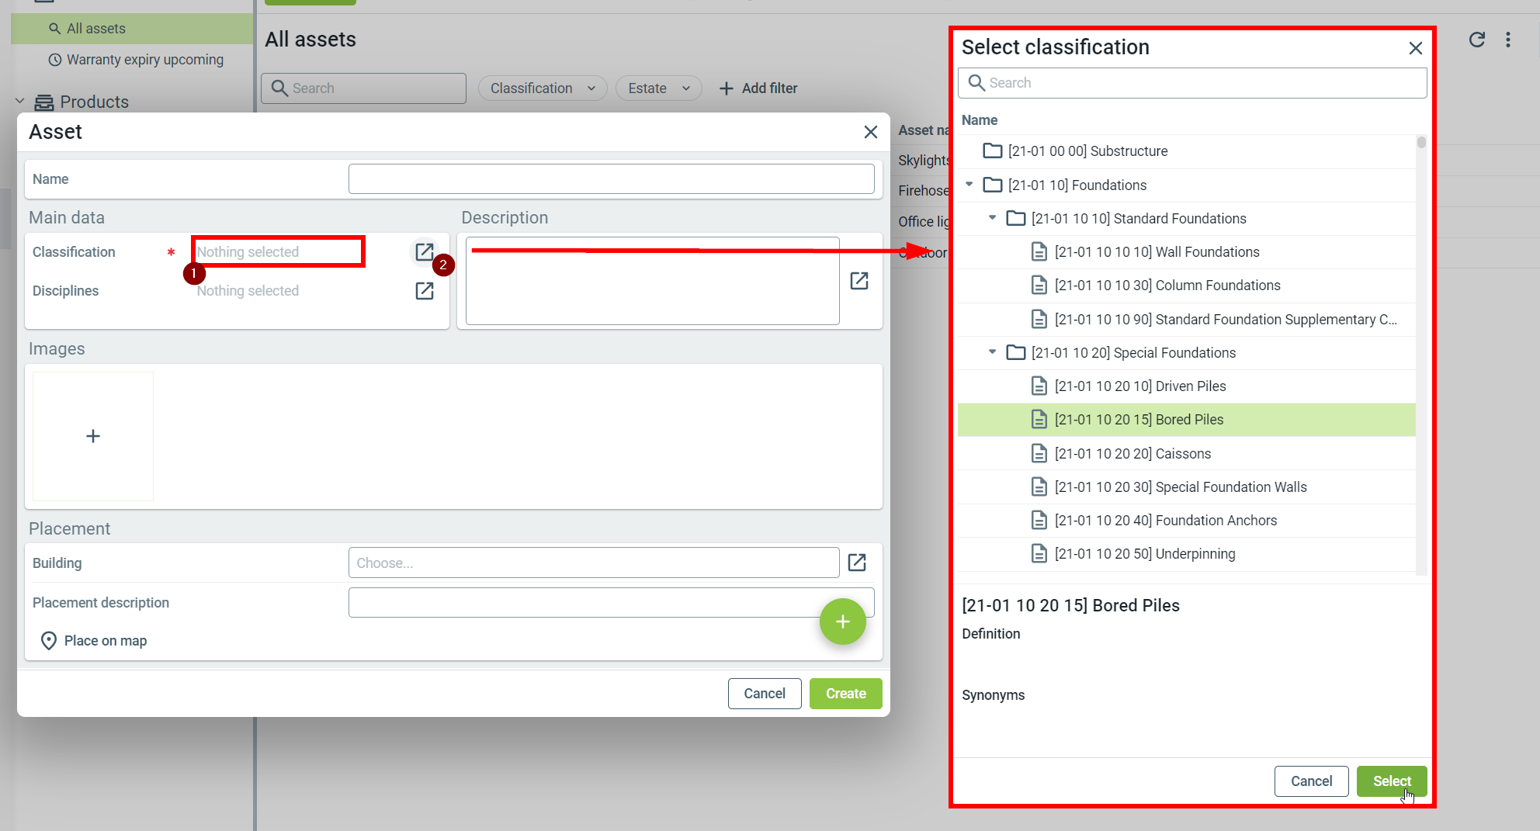The width and height of the screenshot is (1540, 831).
Task: Open building picker icon
Action: [x=857, y=563]
